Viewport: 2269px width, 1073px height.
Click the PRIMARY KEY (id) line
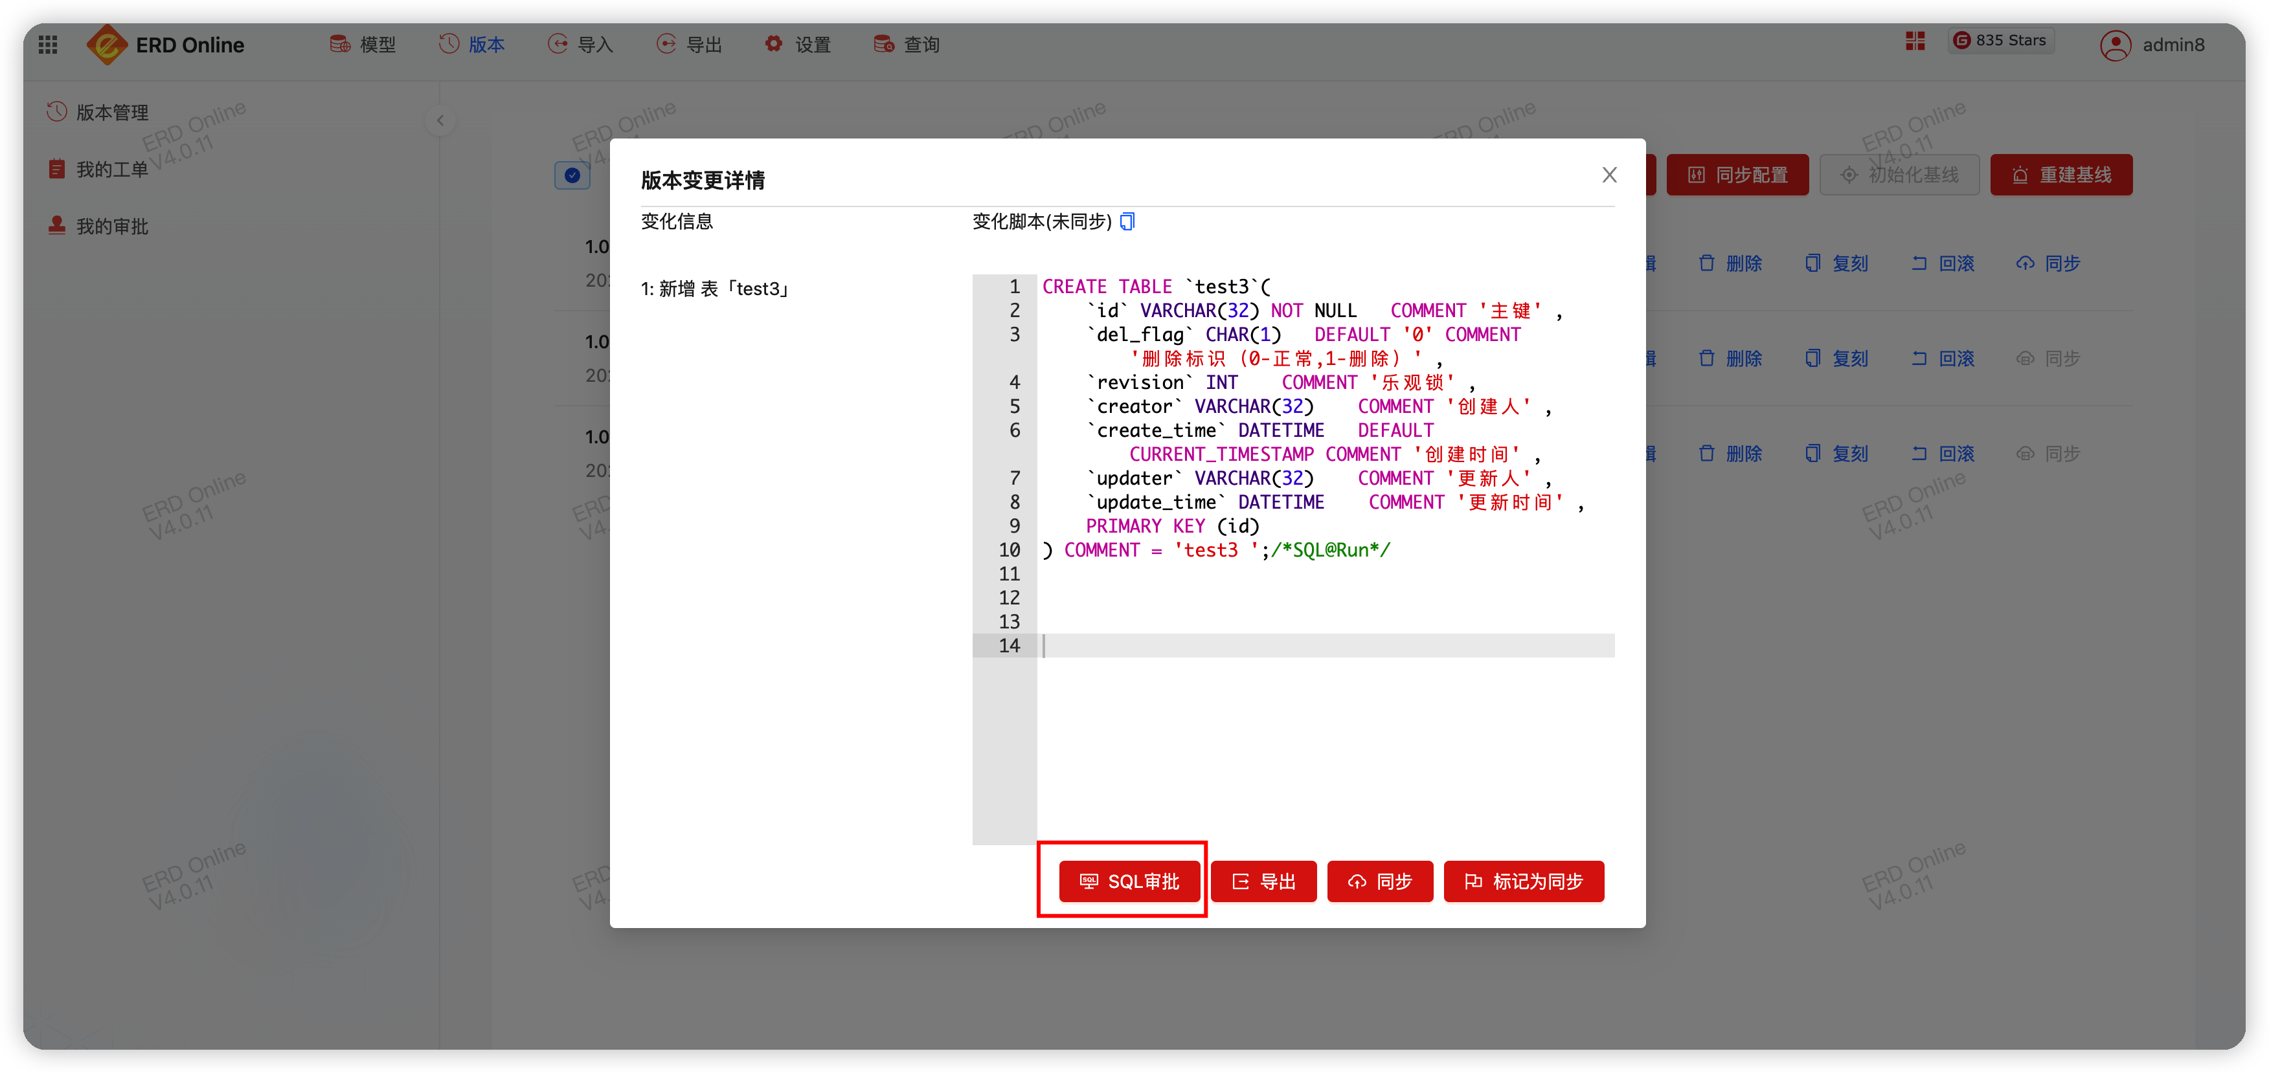(1172, 525)
